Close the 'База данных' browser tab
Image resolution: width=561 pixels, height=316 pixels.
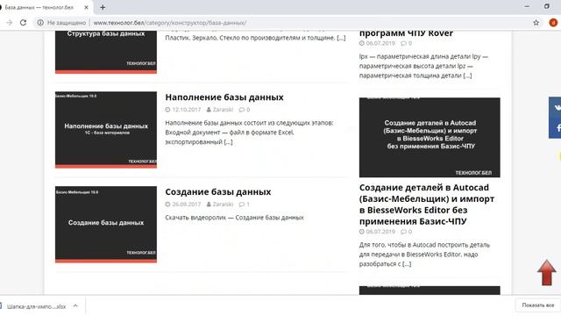click(86, 7)
